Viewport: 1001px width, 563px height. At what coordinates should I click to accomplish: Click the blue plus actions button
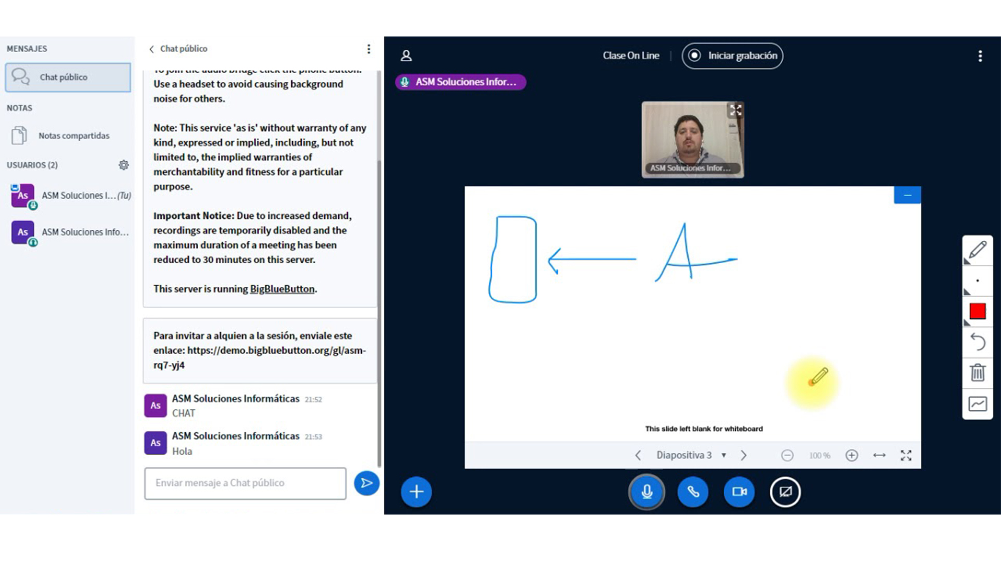tap(416, 492)
